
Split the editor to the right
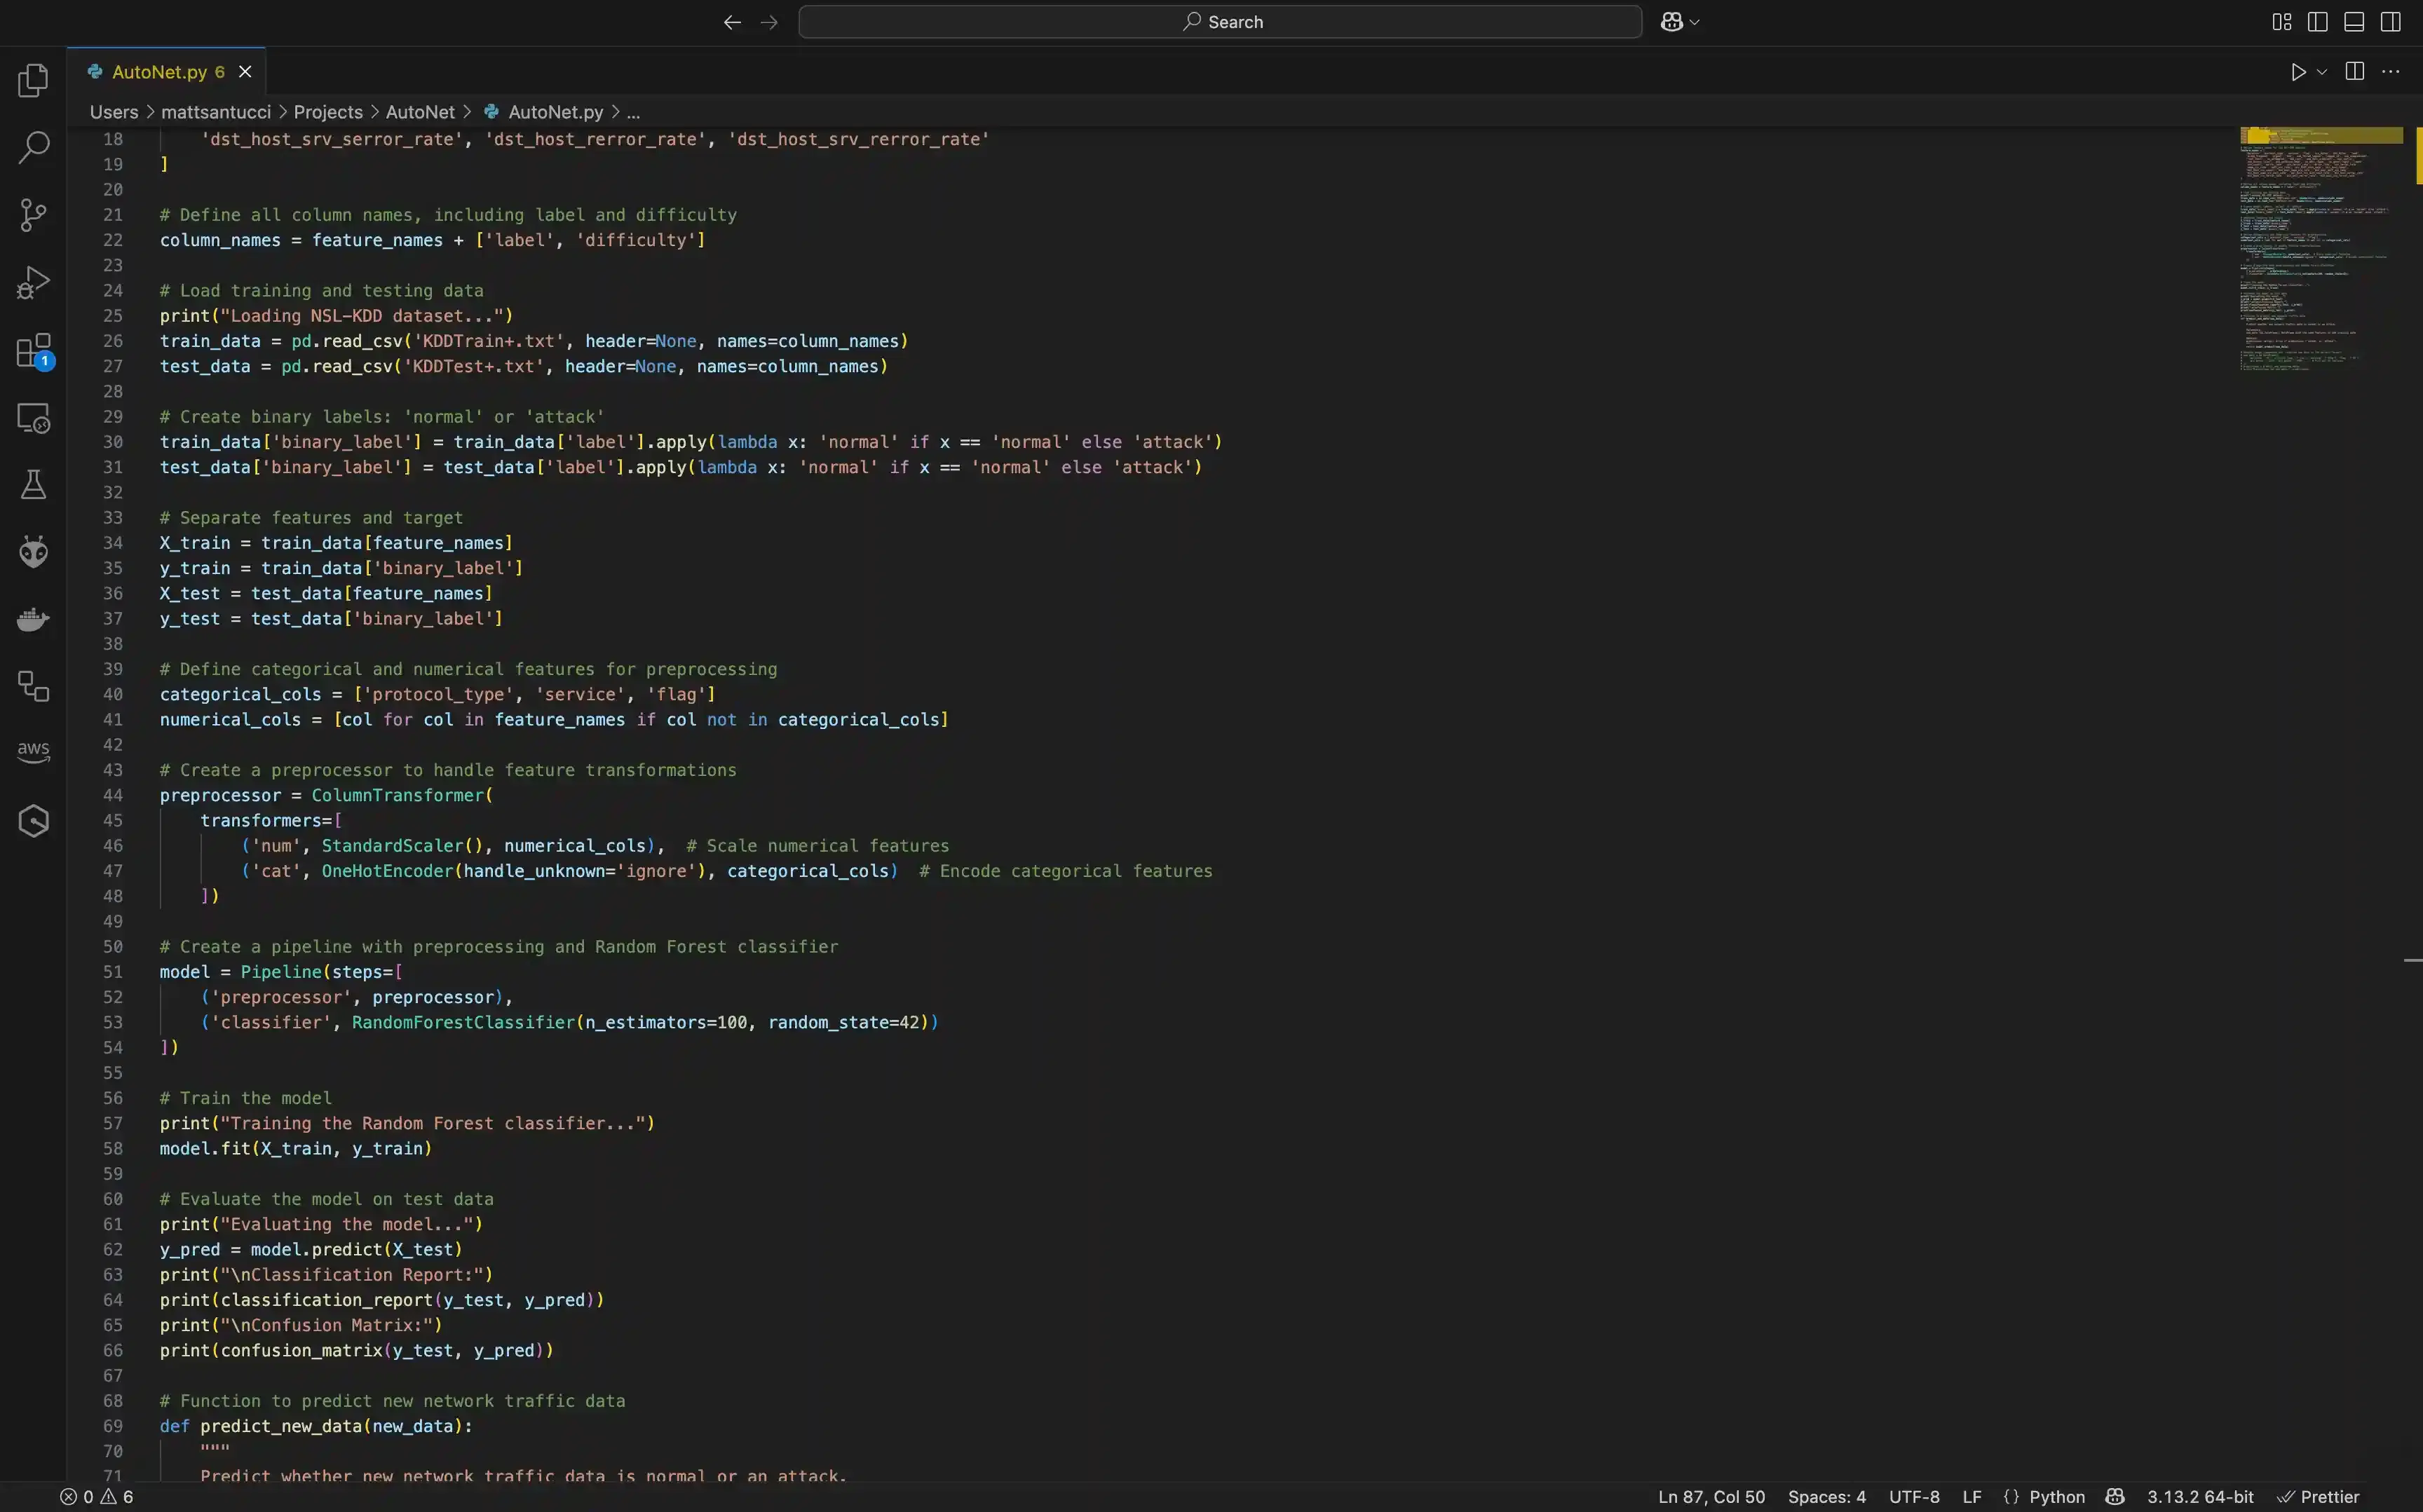[x=2355, y=71]
